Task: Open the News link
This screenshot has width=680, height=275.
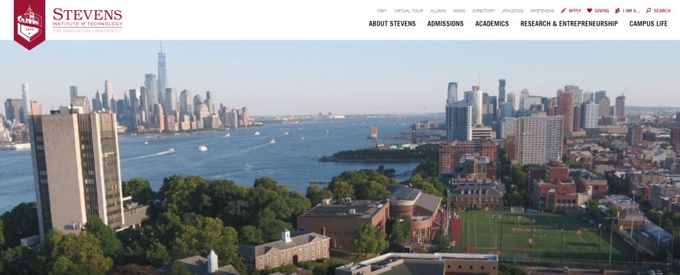Action: point(459,11)
